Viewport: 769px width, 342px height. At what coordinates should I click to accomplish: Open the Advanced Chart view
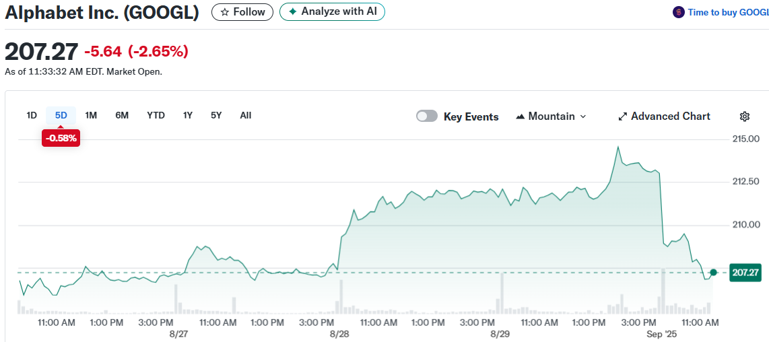click(664, 116)
